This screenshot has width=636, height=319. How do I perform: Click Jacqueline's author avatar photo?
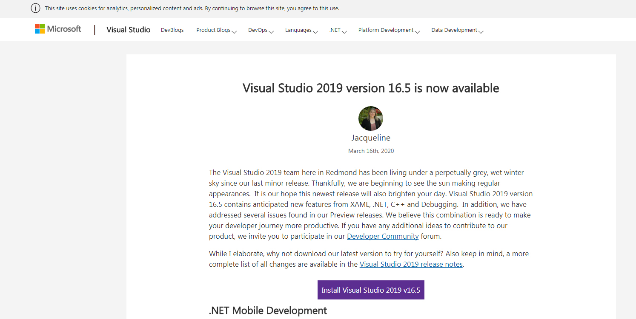(x=370, y=119)
